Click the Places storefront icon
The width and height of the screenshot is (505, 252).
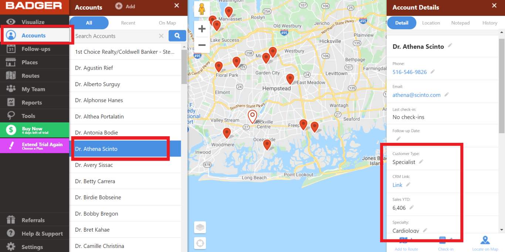(x=11, y=62)
